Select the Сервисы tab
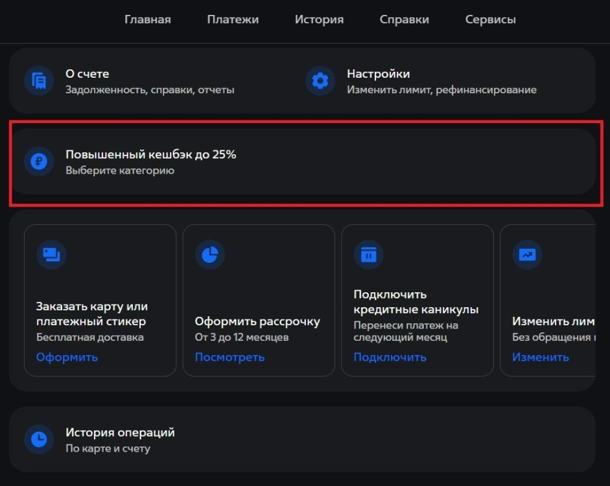This screenshot has width=610, height=486. (490, 19)
